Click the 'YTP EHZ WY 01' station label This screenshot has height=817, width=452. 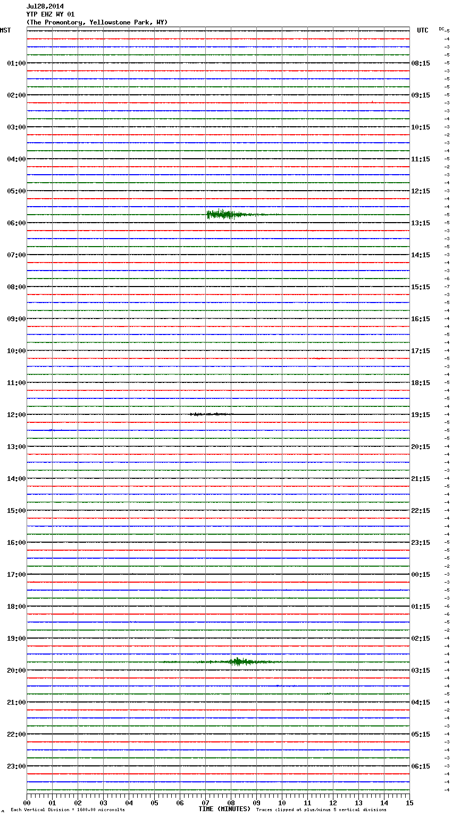51,14
